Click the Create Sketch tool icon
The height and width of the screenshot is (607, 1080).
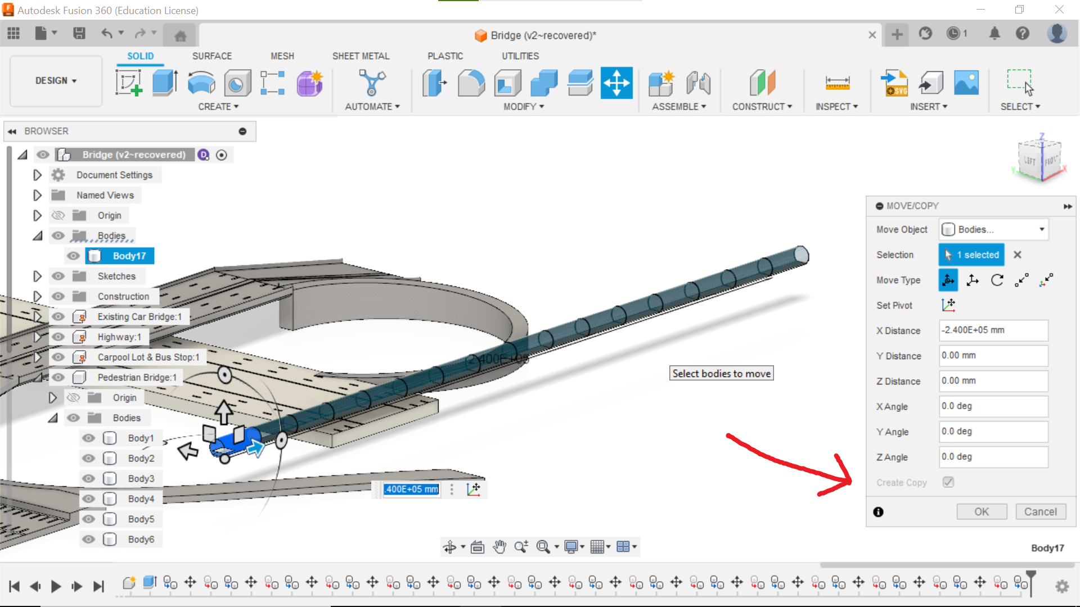tap(129, 83)
